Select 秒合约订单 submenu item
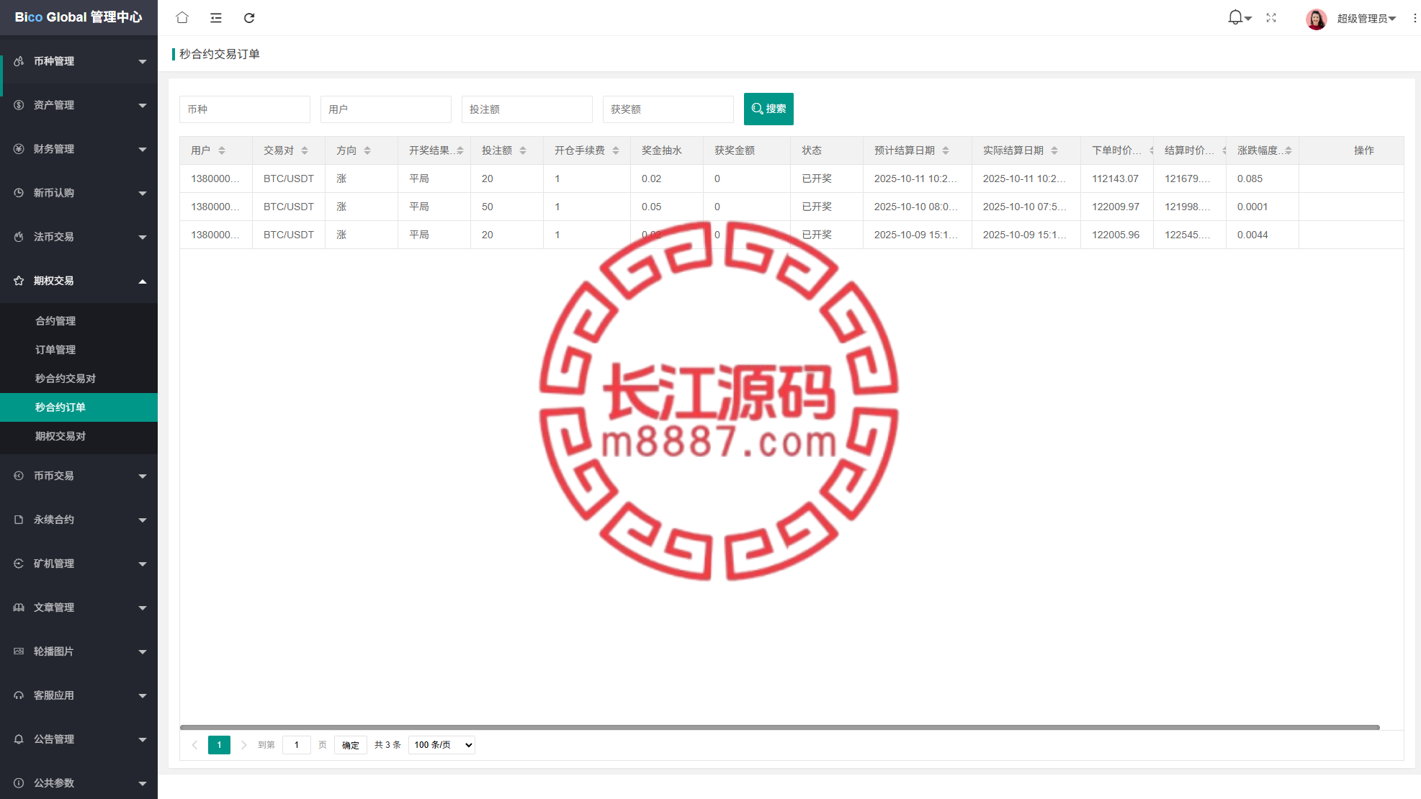 [x=79, y=407]
